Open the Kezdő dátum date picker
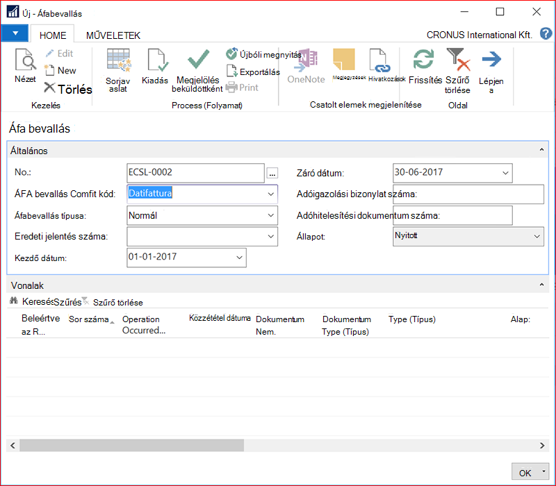Screen dimensions: 556x486 (239, 258)
